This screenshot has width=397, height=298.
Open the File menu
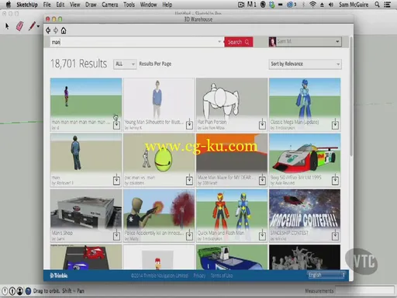(47, 5)
